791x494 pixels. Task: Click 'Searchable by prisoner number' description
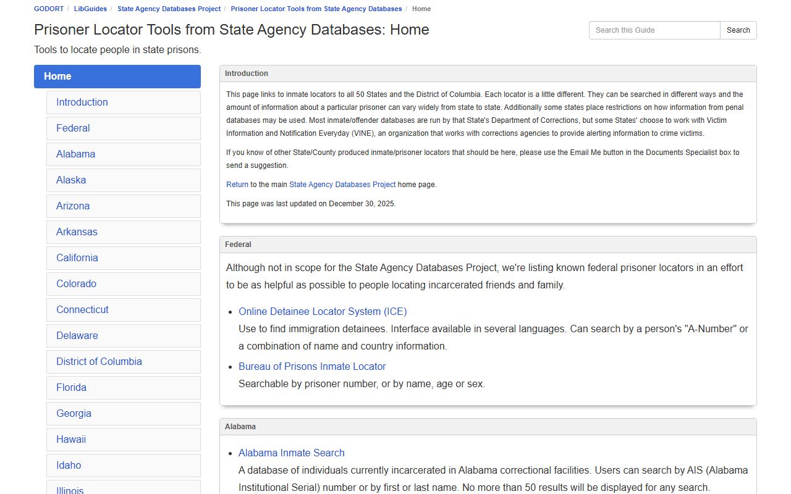pyautogui.click(x=362, y=384)
